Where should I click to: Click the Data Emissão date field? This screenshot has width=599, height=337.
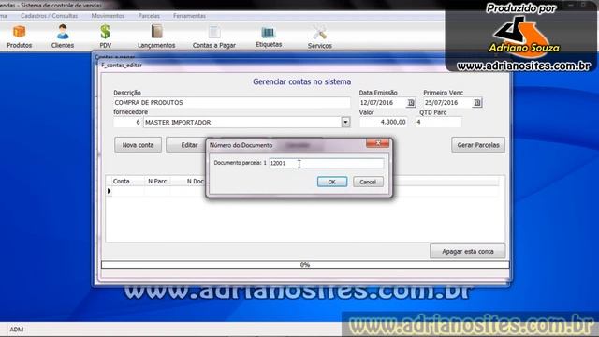tap(383, 103)
